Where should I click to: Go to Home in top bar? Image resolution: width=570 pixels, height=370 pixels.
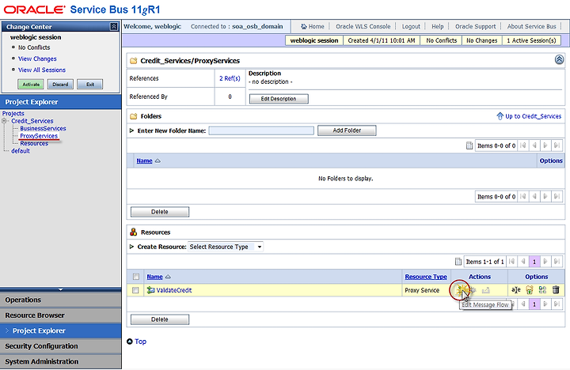pos(312,27)
